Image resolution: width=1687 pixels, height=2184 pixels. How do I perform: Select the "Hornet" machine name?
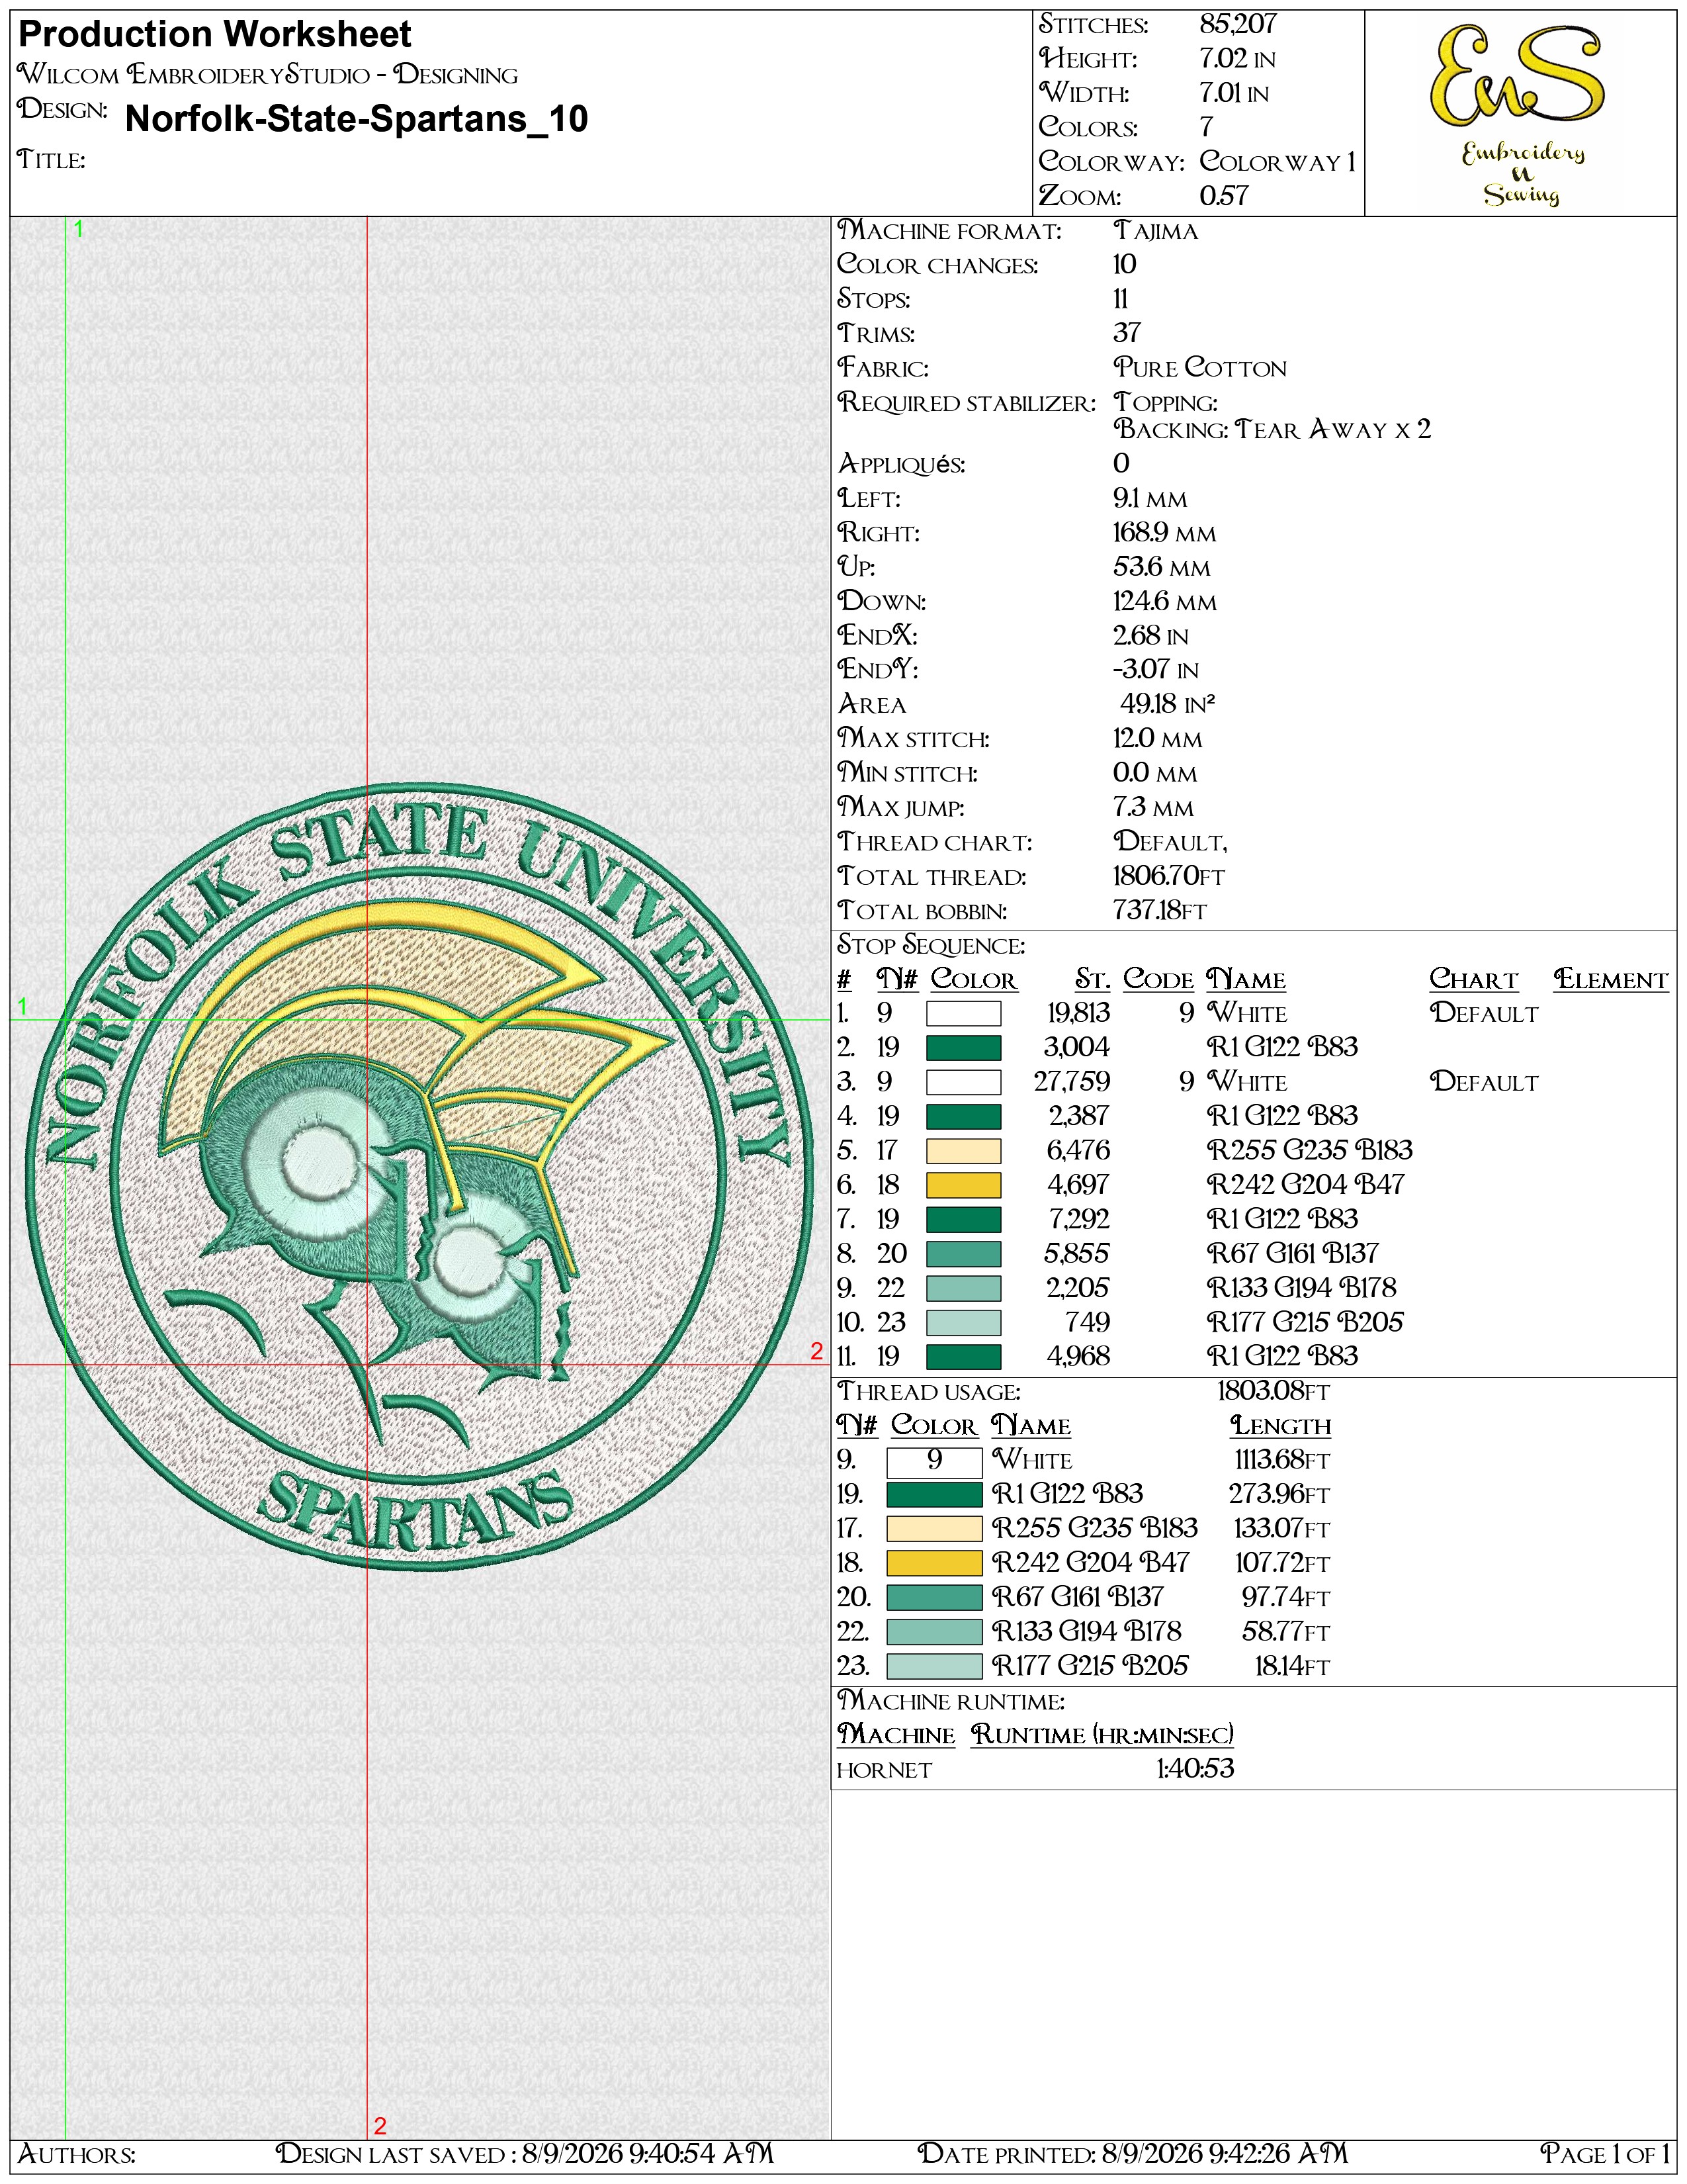click(883, 1771)
